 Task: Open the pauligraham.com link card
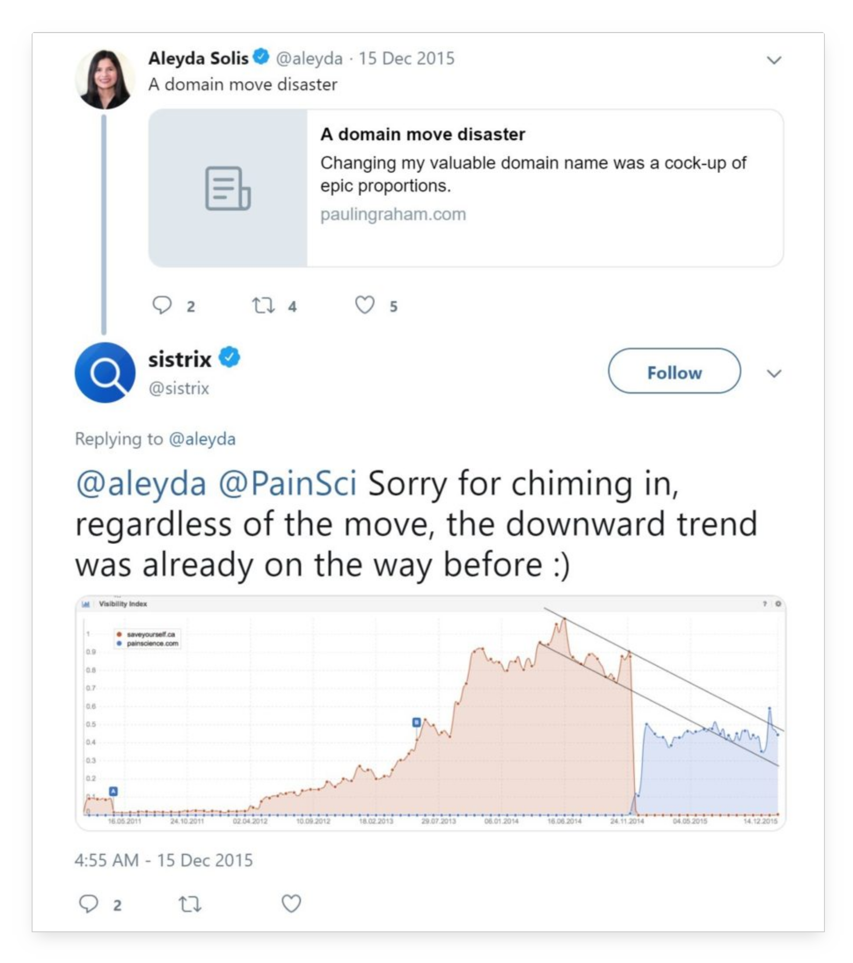click(x=466, y=188)
